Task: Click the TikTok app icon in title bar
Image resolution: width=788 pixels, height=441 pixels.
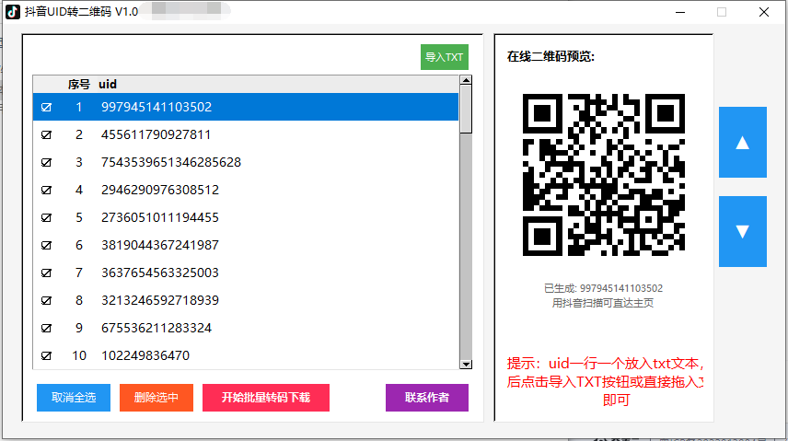Action: point(13,12)
